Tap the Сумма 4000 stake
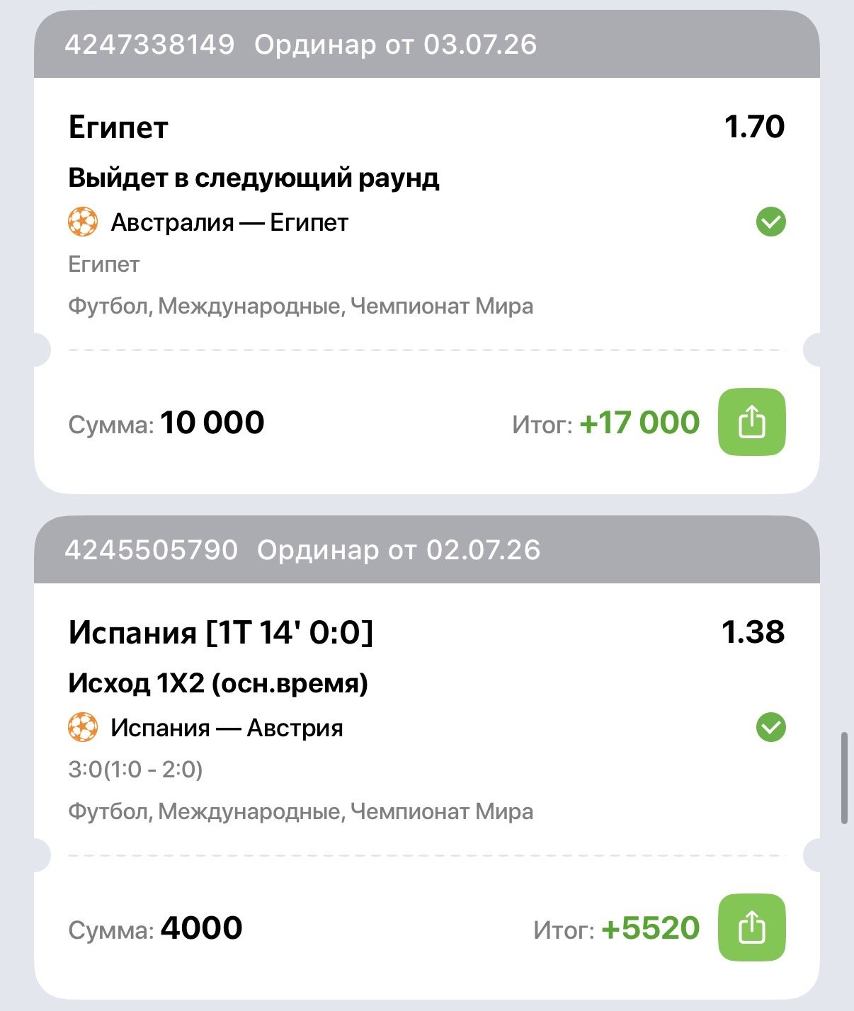 [155, 928]
